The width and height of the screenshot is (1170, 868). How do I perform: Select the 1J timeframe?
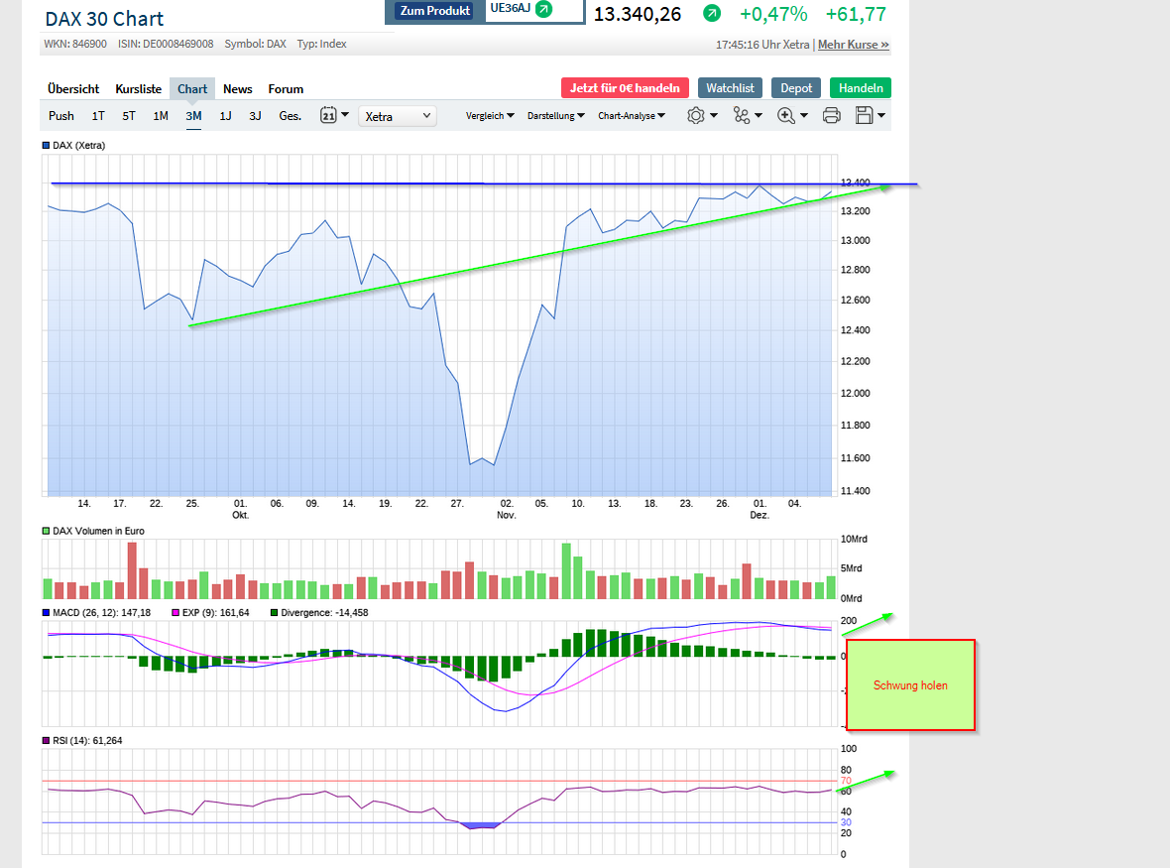click(225, 116)
